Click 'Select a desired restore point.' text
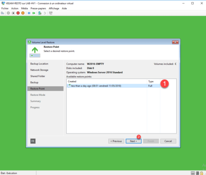Viewport: 206px width, 175px height. [x=59, y=51]
